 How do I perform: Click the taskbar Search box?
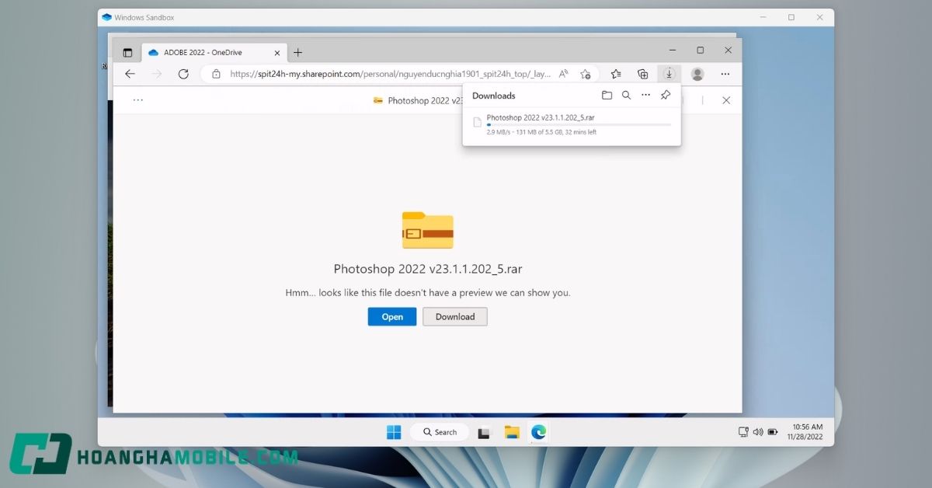tap(440, 432)
